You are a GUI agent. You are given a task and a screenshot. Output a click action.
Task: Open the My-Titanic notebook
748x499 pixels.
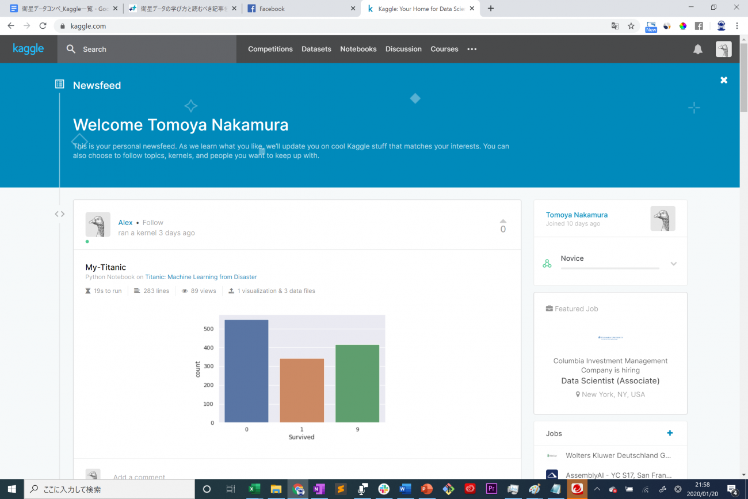point(106,267)
